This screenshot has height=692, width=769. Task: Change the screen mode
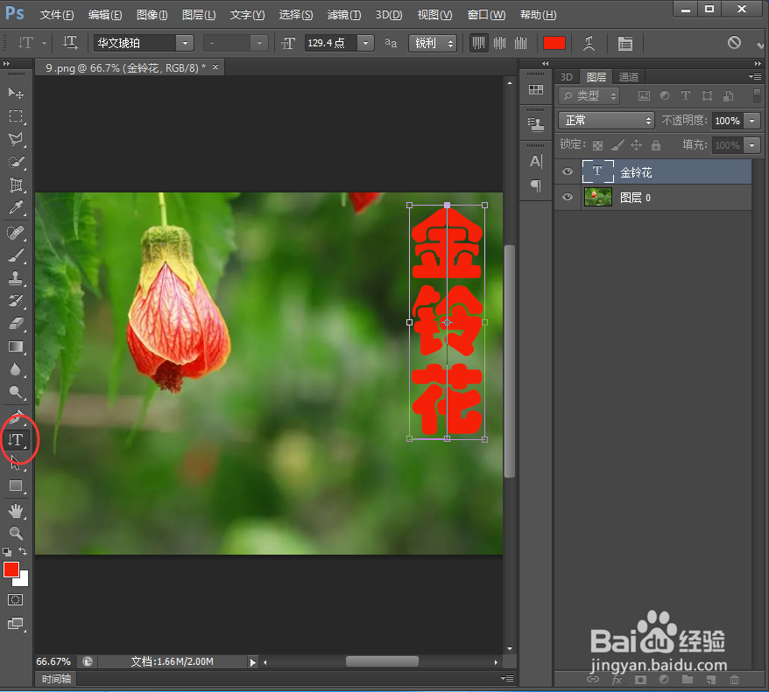(16, 624)
